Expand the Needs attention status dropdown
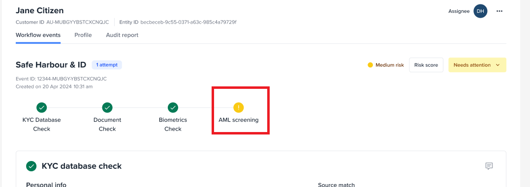Image resolution: width=530 pixels, height=187 pixels. (x=477, y=65)
